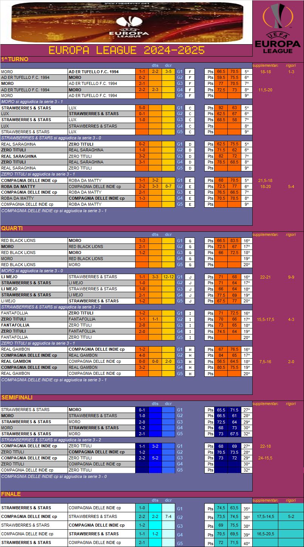Viewport: 304px width, 547px height.
Task: Click the 5-2 rigori value in FINALE
Action: coord(291,516)
